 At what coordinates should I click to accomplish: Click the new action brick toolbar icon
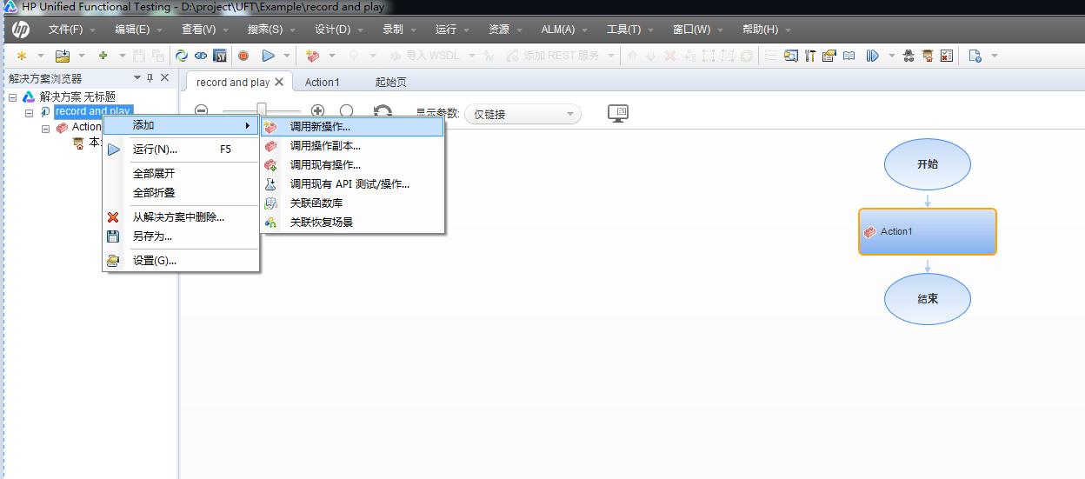click(313, 56)
